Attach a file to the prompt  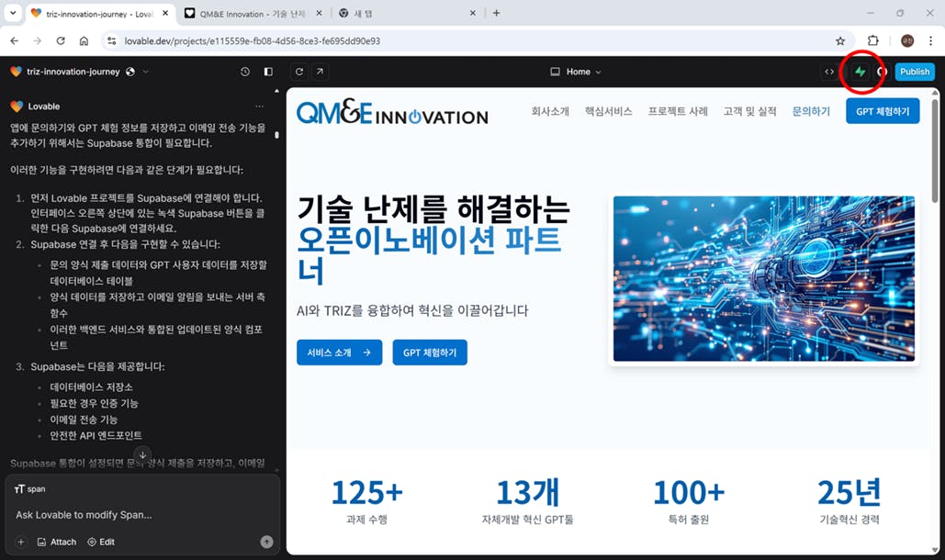(x=57, y=542)
